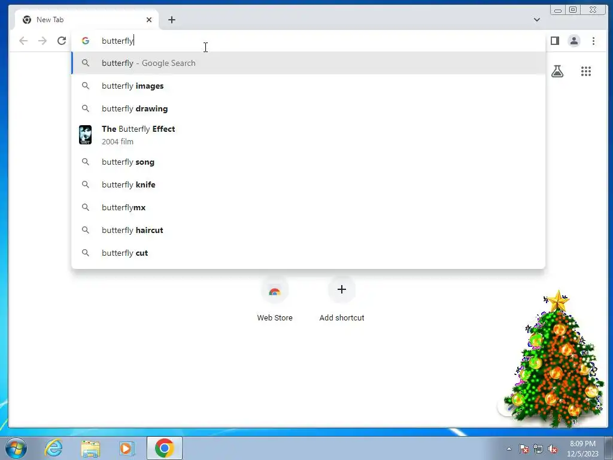Click The Butterfly Effect poster thumbnail
Screen dimensions: 613x460
pyautogui.click(x=85, y=135)
